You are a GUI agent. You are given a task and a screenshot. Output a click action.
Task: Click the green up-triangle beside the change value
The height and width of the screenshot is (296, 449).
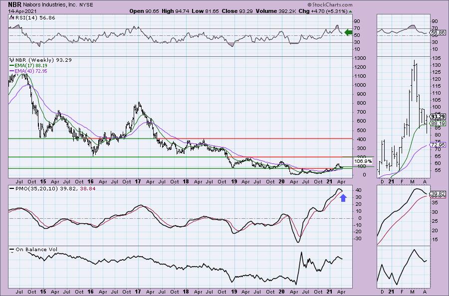coord(351,11)
